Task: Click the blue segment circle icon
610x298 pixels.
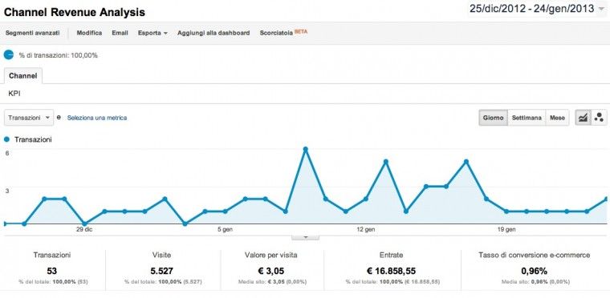Action: [x=9, y=55]
